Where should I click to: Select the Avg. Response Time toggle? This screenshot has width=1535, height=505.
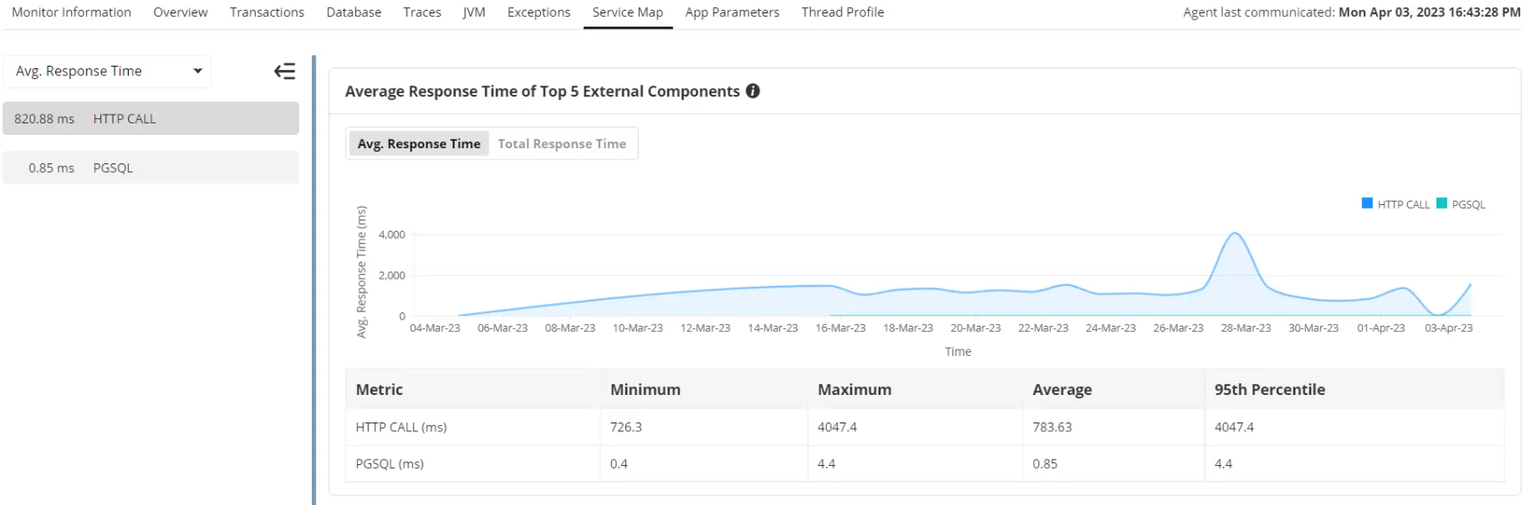418,144
